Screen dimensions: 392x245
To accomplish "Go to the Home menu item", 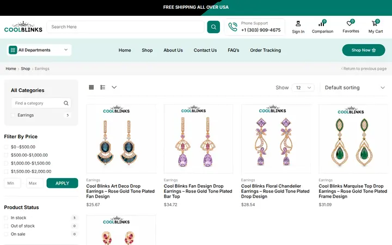I will pos(125,50).
